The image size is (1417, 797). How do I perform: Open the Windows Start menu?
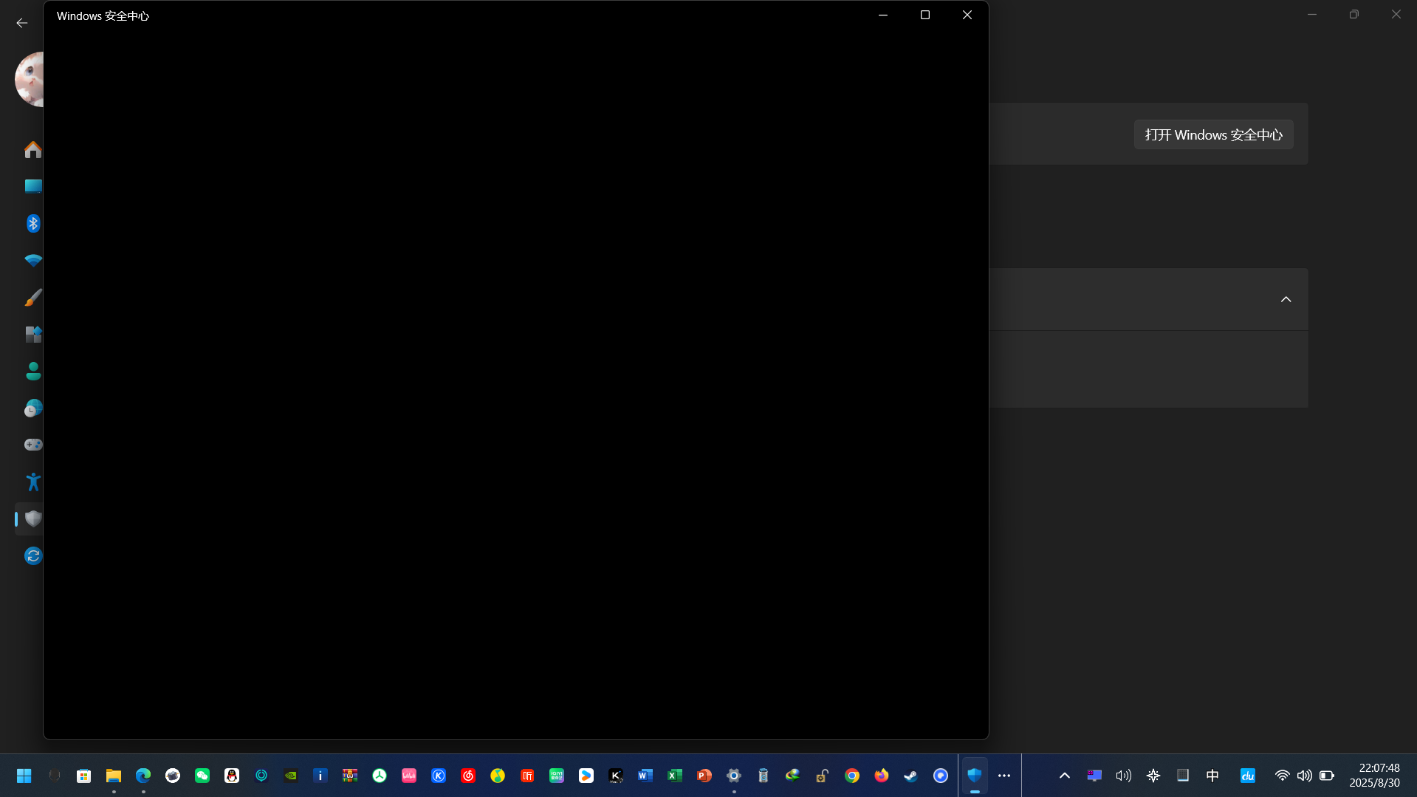coord(24,776)
